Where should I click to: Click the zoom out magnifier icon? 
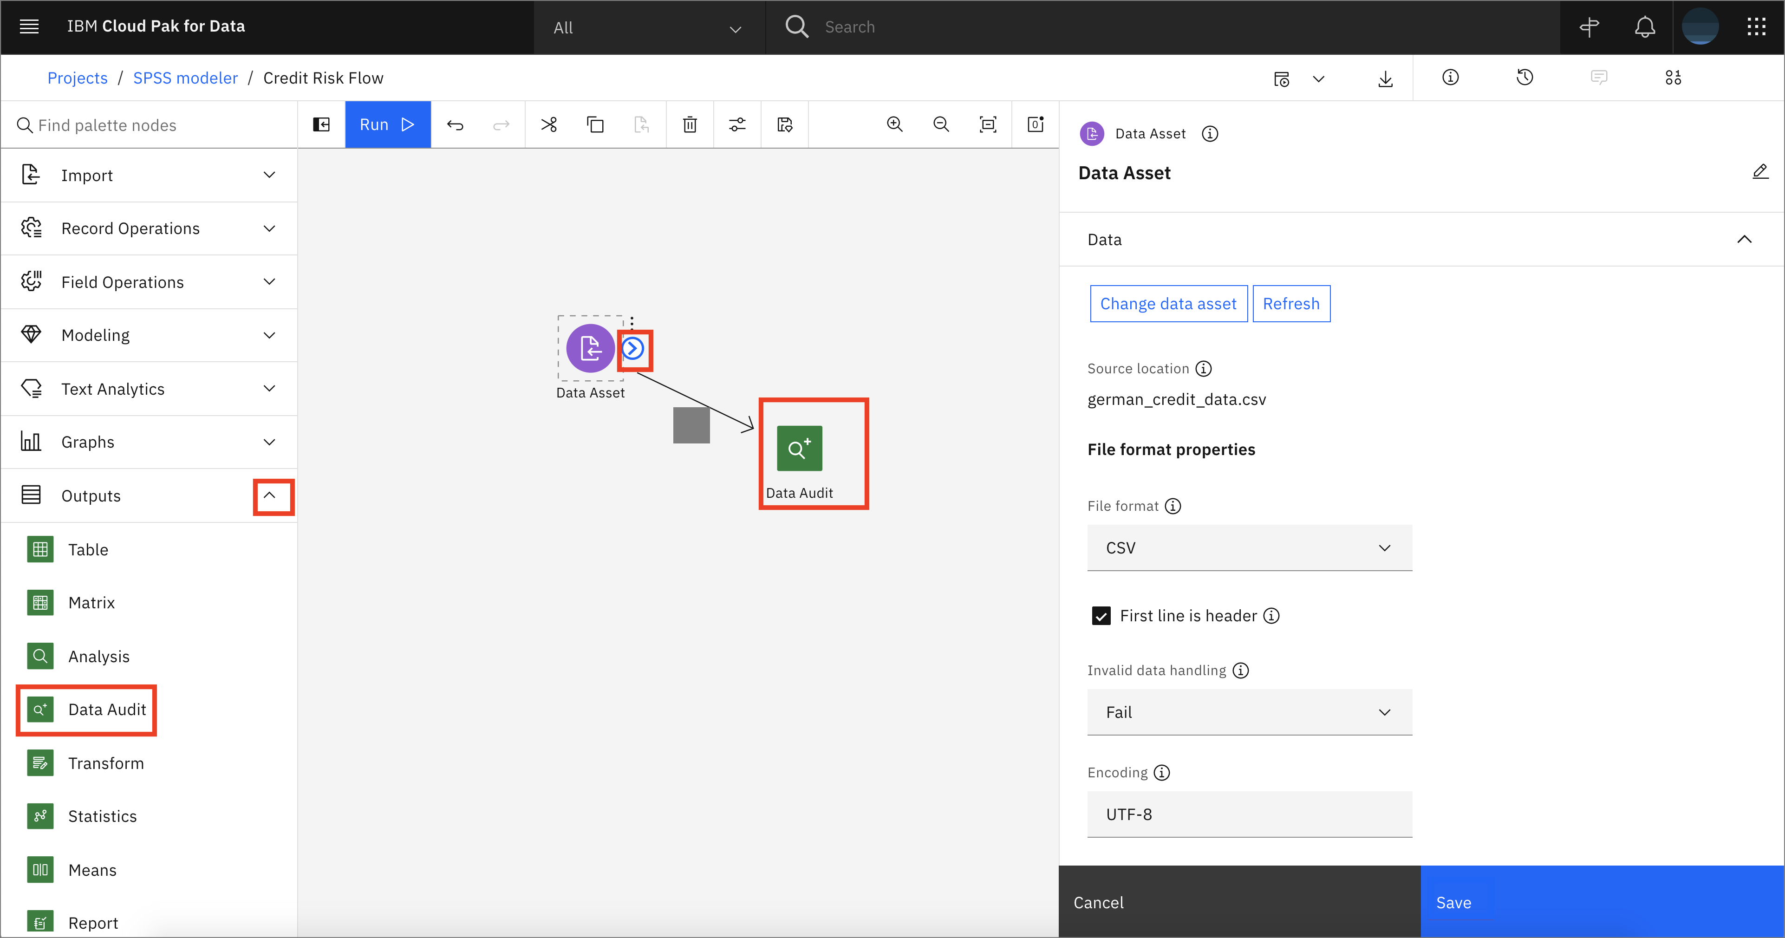pos(941,124)
